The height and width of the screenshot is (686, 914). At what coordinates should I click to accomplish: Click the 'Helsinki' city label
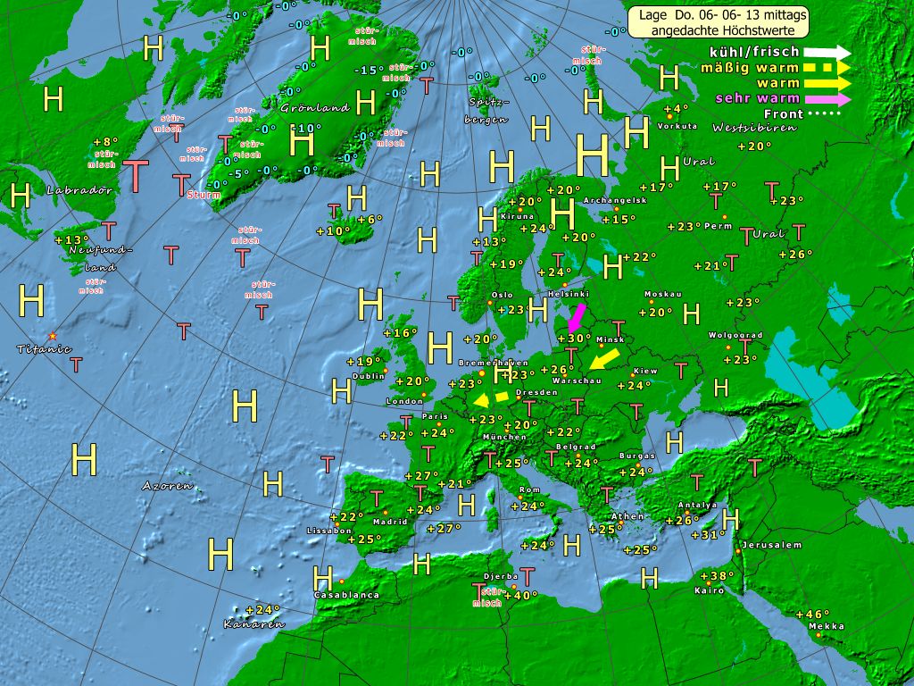569,294
